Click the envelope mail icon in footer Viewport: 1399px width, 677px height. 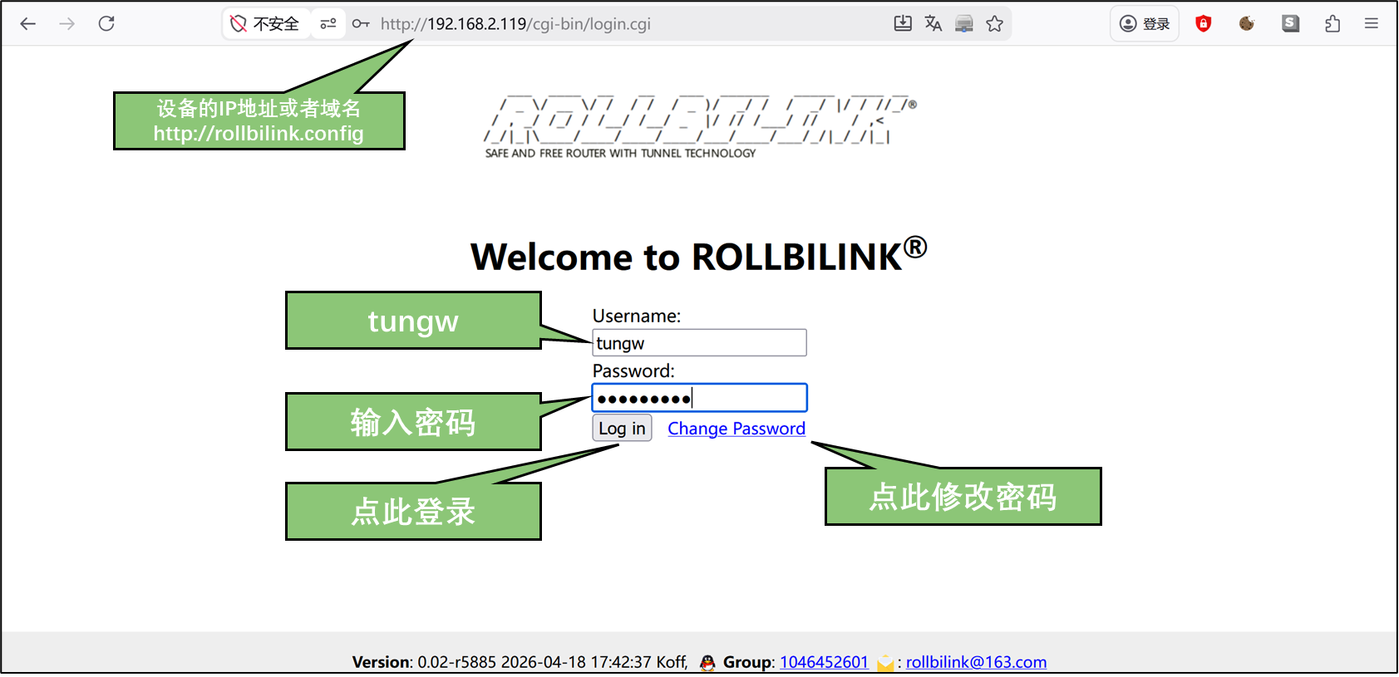[886, 663]
